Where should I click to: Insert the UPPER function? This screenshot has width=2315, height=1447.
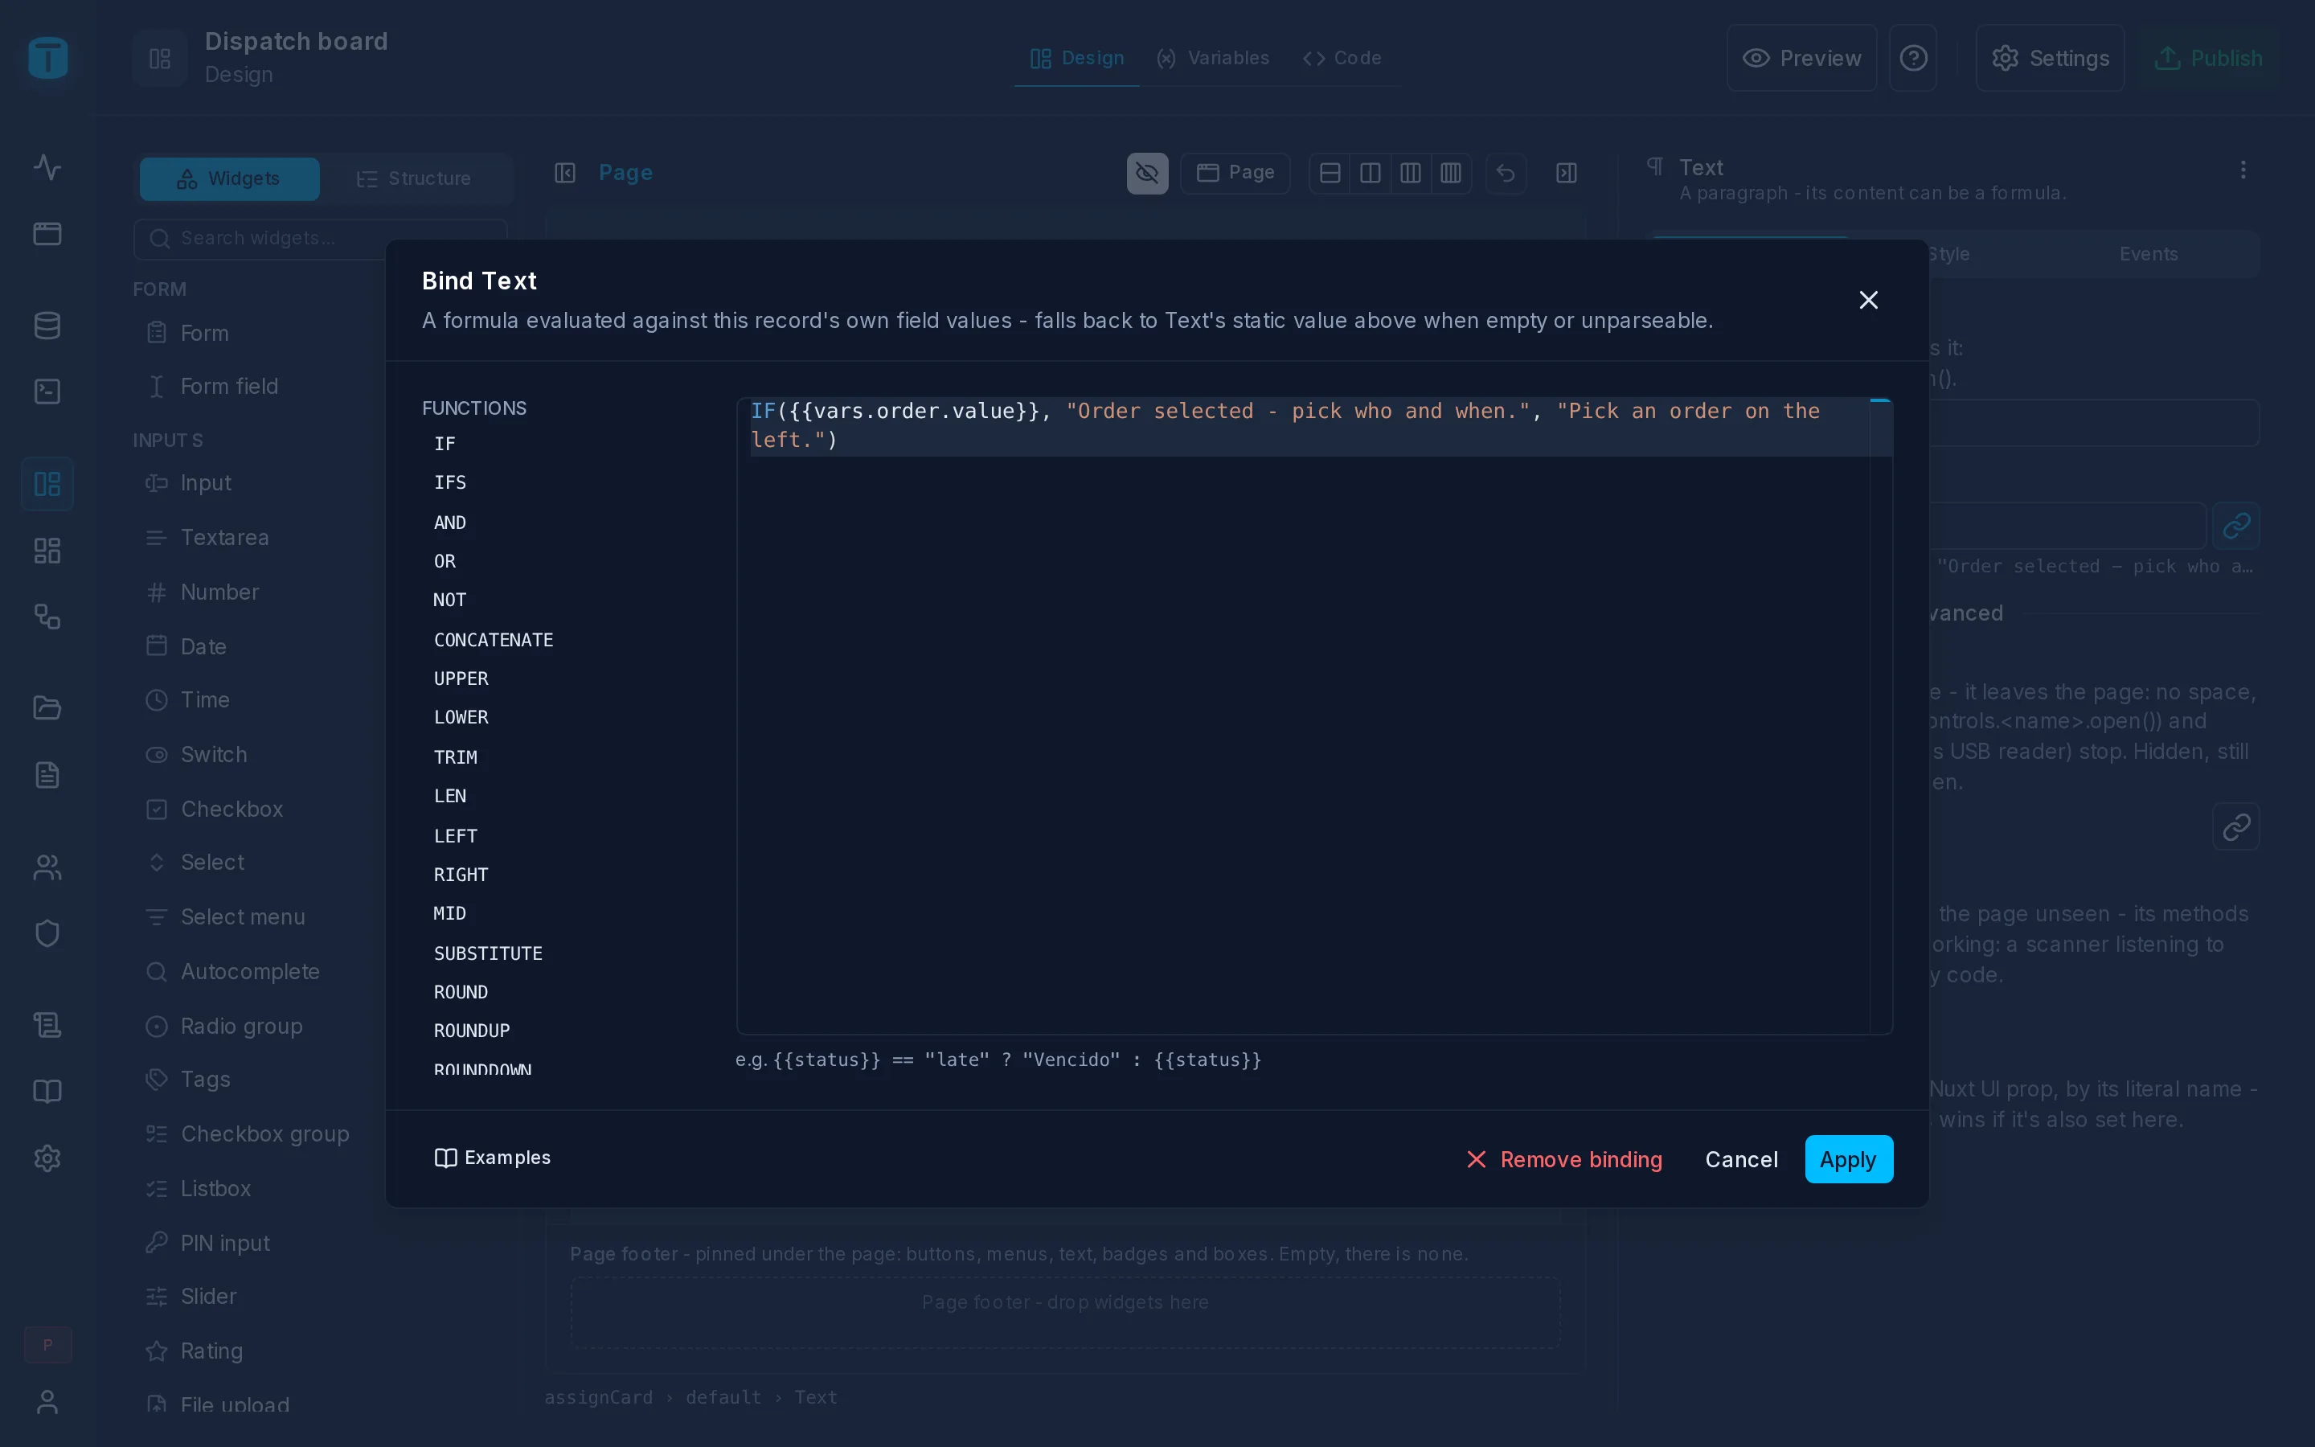[x=461, y=678]
